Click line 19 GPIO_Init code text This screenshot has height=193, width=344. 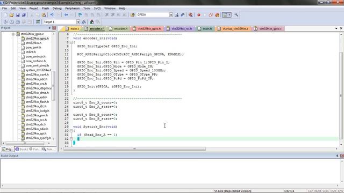(109, 86)
